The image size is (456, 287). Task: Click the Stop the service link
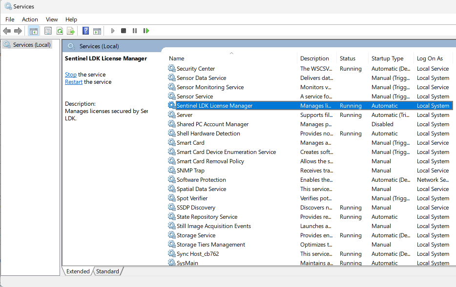(71, 75)
